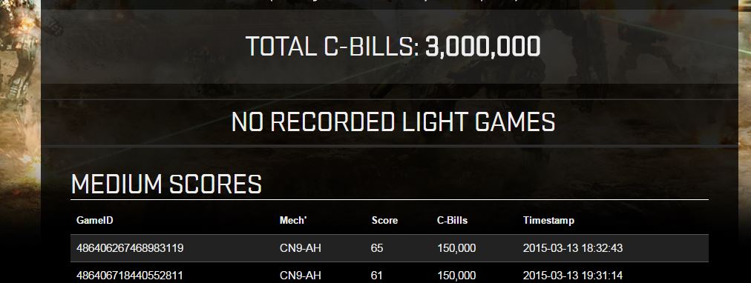751x283 pixels.
Task: Select the Mech' column header
Action: [293, 220]
